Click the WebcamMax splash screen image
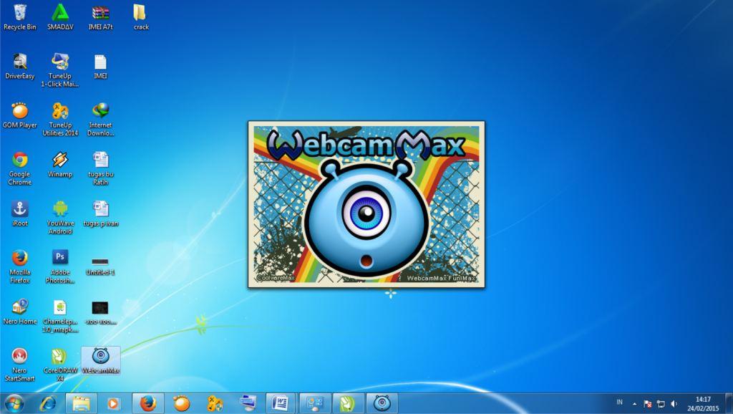 pos(366,204)
